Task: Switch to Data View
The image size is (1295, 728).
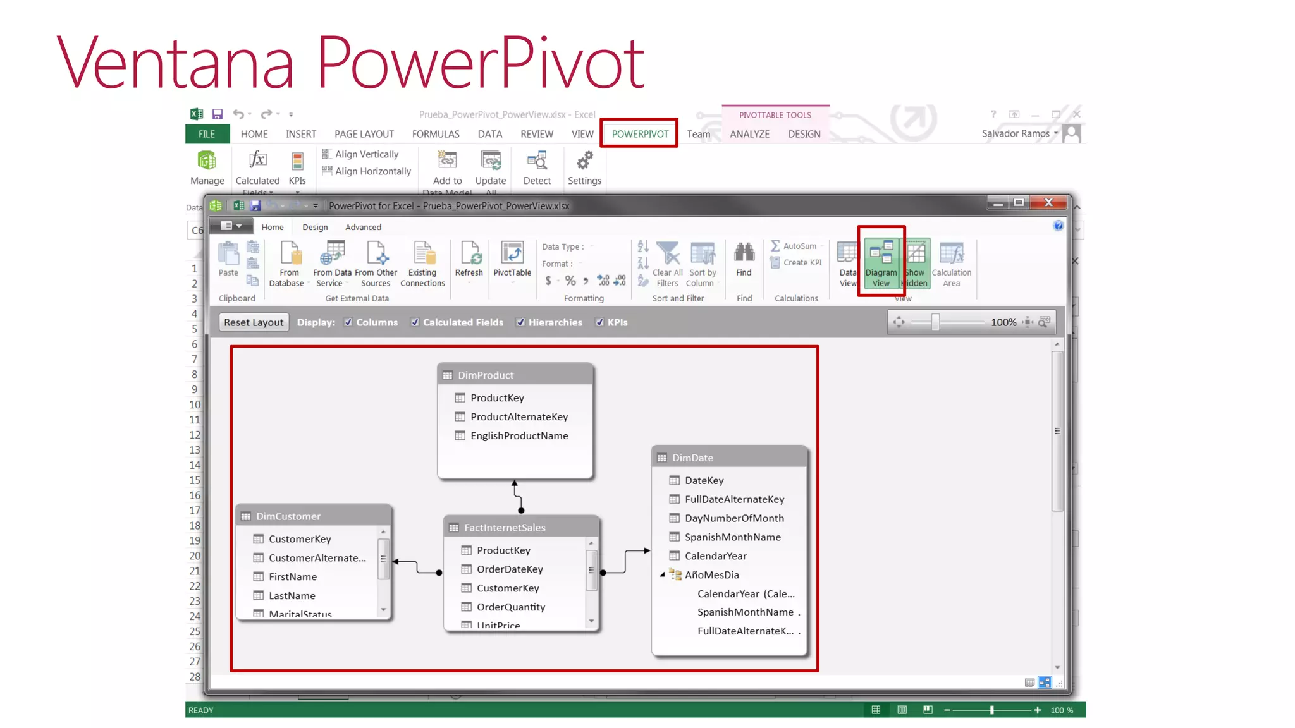Action: click(x=847, y=264)
